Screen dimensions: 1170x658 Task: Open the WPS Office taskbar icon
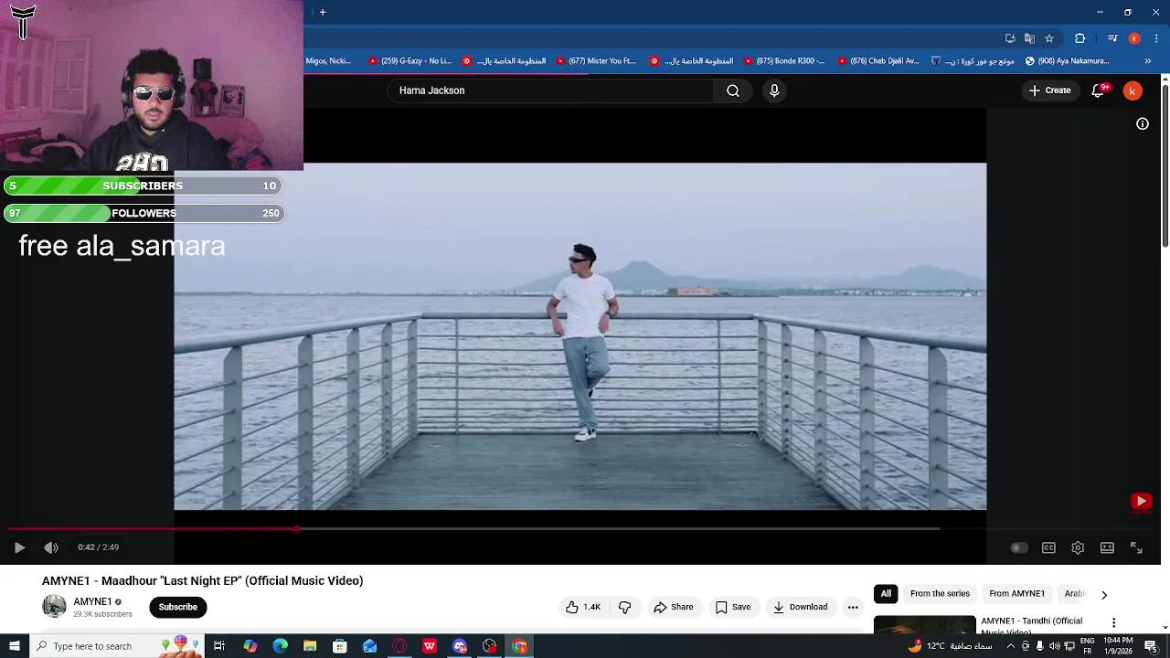point(430,646)
